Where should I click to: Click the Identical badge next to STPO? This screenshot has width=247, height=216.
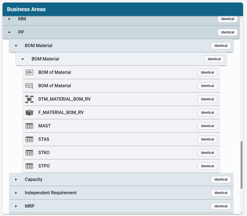(x=207, y=166)
